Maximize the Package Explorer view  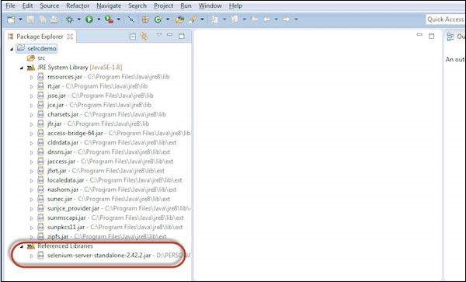[182, 37]
